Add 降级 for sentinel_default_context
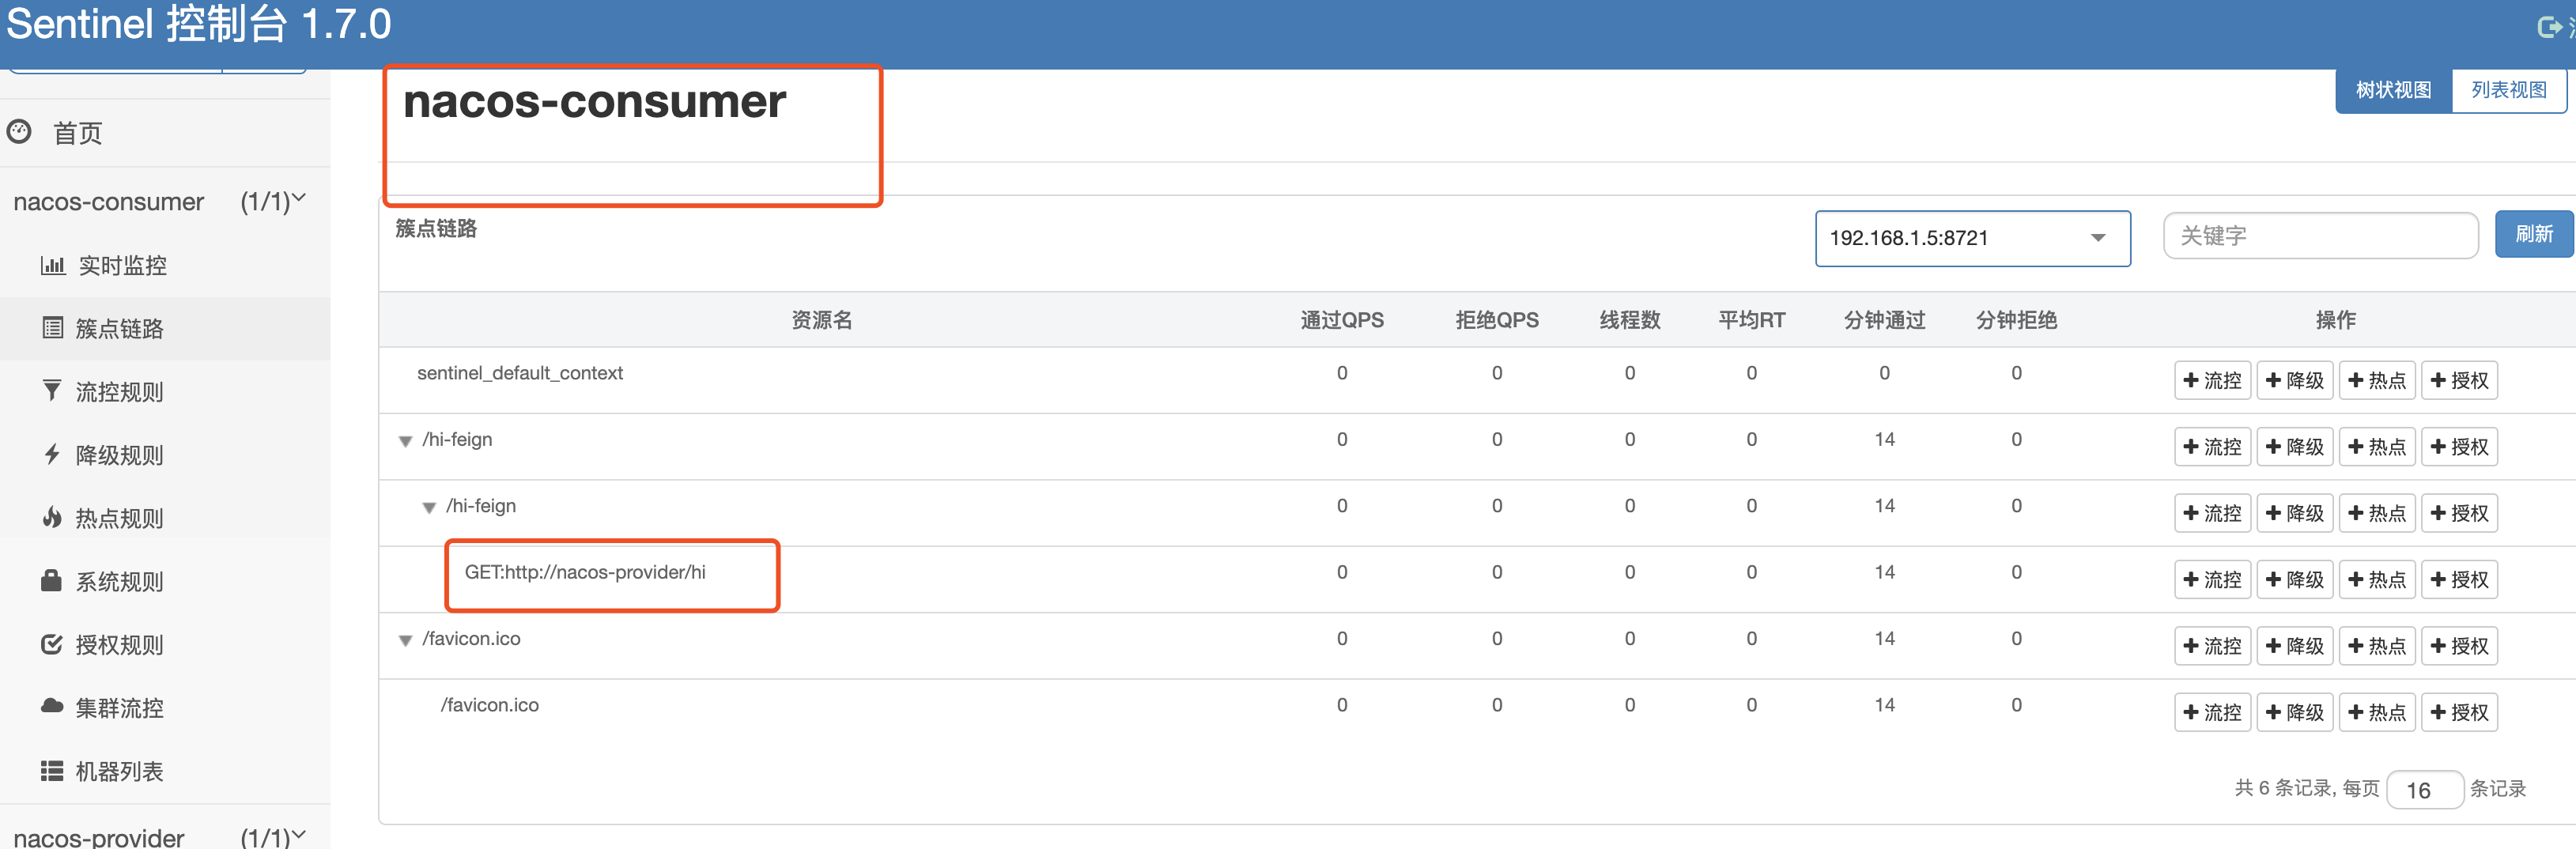Image resolution: width=2576 pixels, height=849 pixels. click(x=2295, y=380)
